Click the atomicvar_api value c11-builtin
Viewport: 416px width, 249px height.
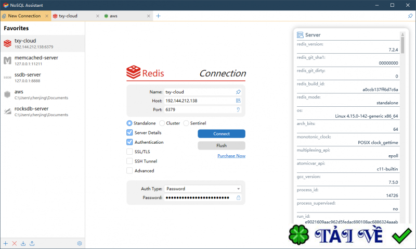(387, 169)
